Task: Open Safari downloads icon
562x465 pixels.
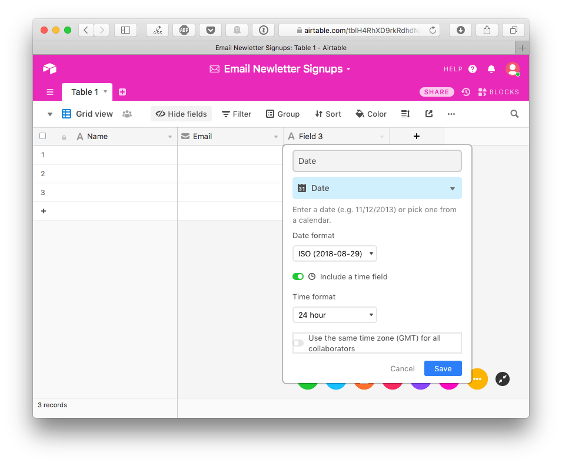Action: 461,30
